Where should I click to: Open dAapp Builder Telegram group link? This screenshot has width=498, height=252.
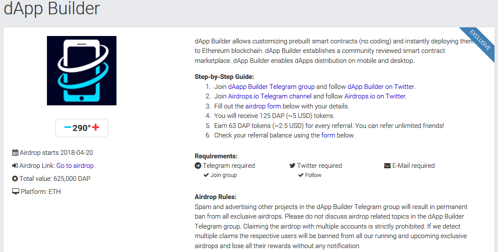click(x=271, y=87)
